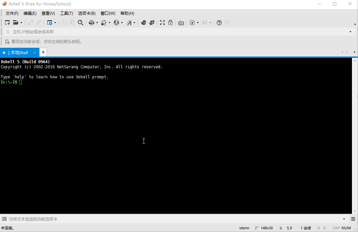Click the add current session arrow icon

tap(7, 42)
